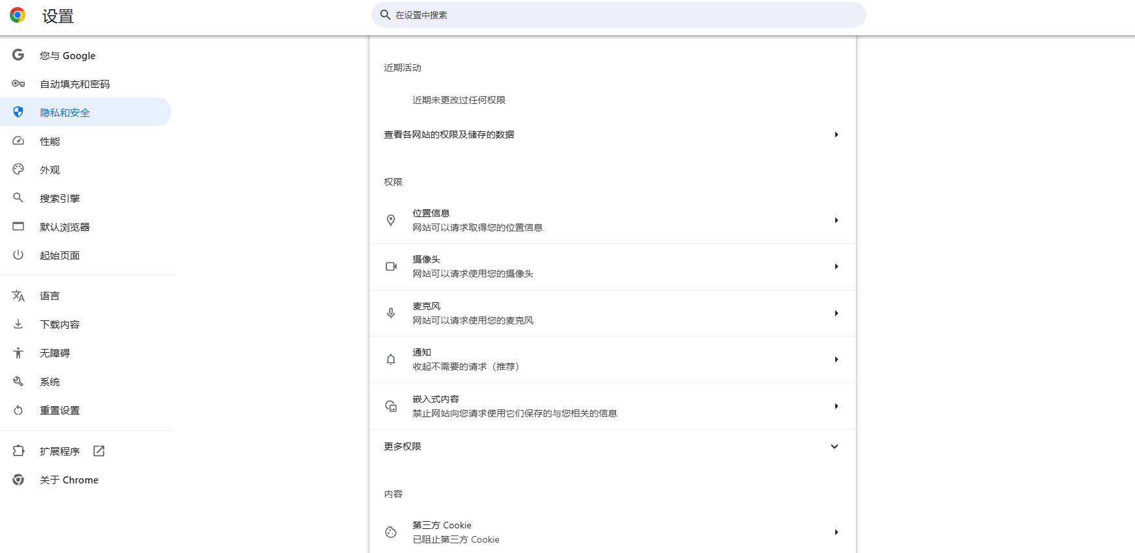This screenshot has width=1135, height=553.
Task: Click the Google G icon in sidebar
Action: tap(18, 55)
